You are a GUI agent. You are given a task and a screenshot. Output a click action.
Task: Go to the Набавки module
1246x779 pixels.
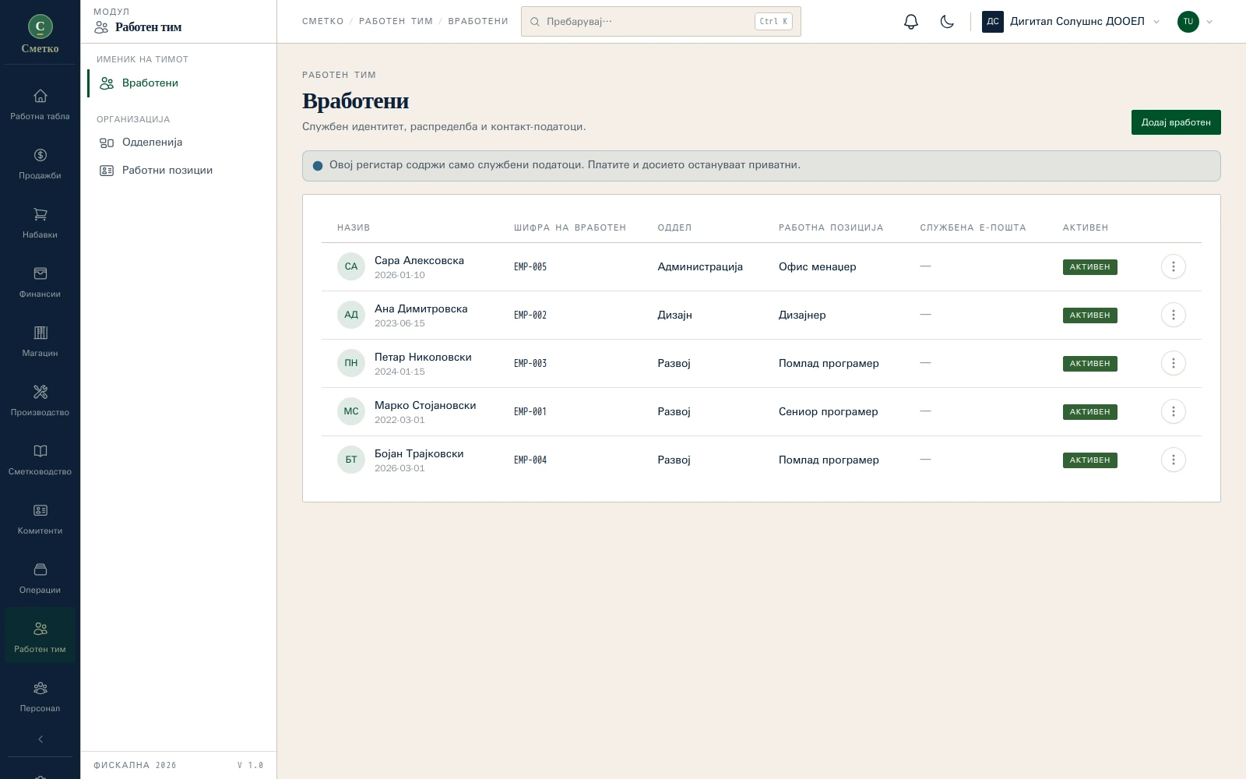coord(40,224)
